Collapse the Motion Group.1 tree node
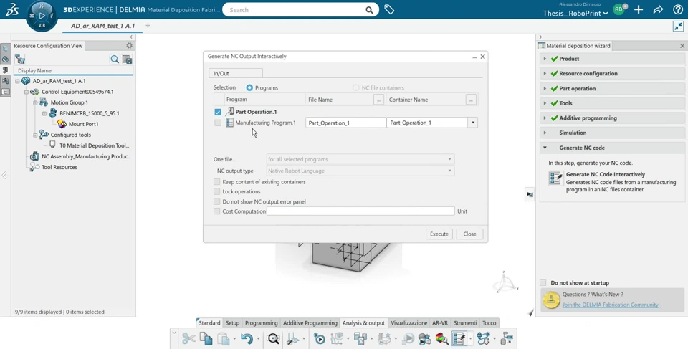Image resolution: width=688 pixels, height=349 pixels. (36, 102)
